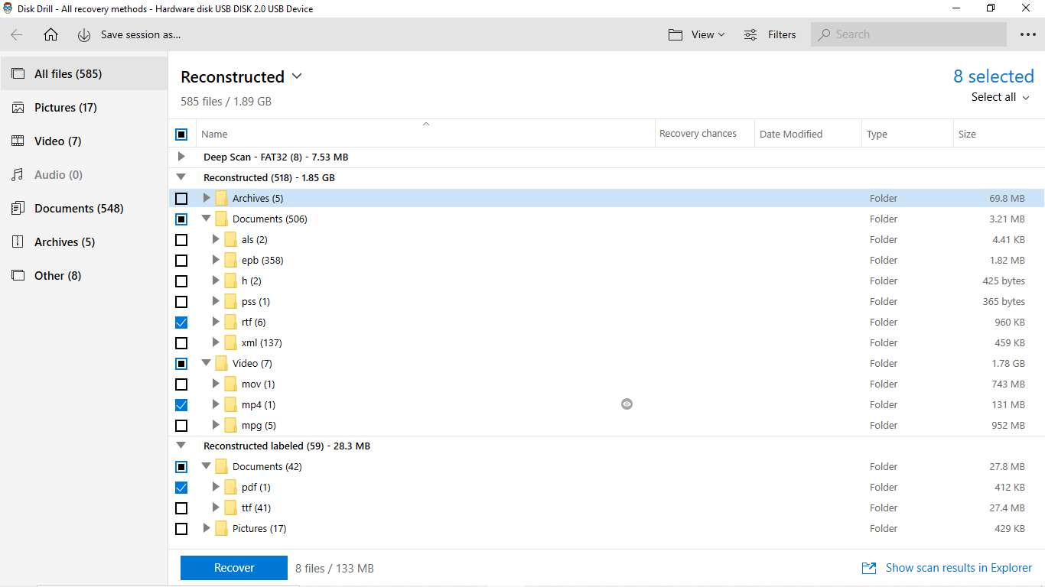This screenshot has height=587, width=1045.
Task: Collapse the Video (7) folder
Action: point(206,363)
